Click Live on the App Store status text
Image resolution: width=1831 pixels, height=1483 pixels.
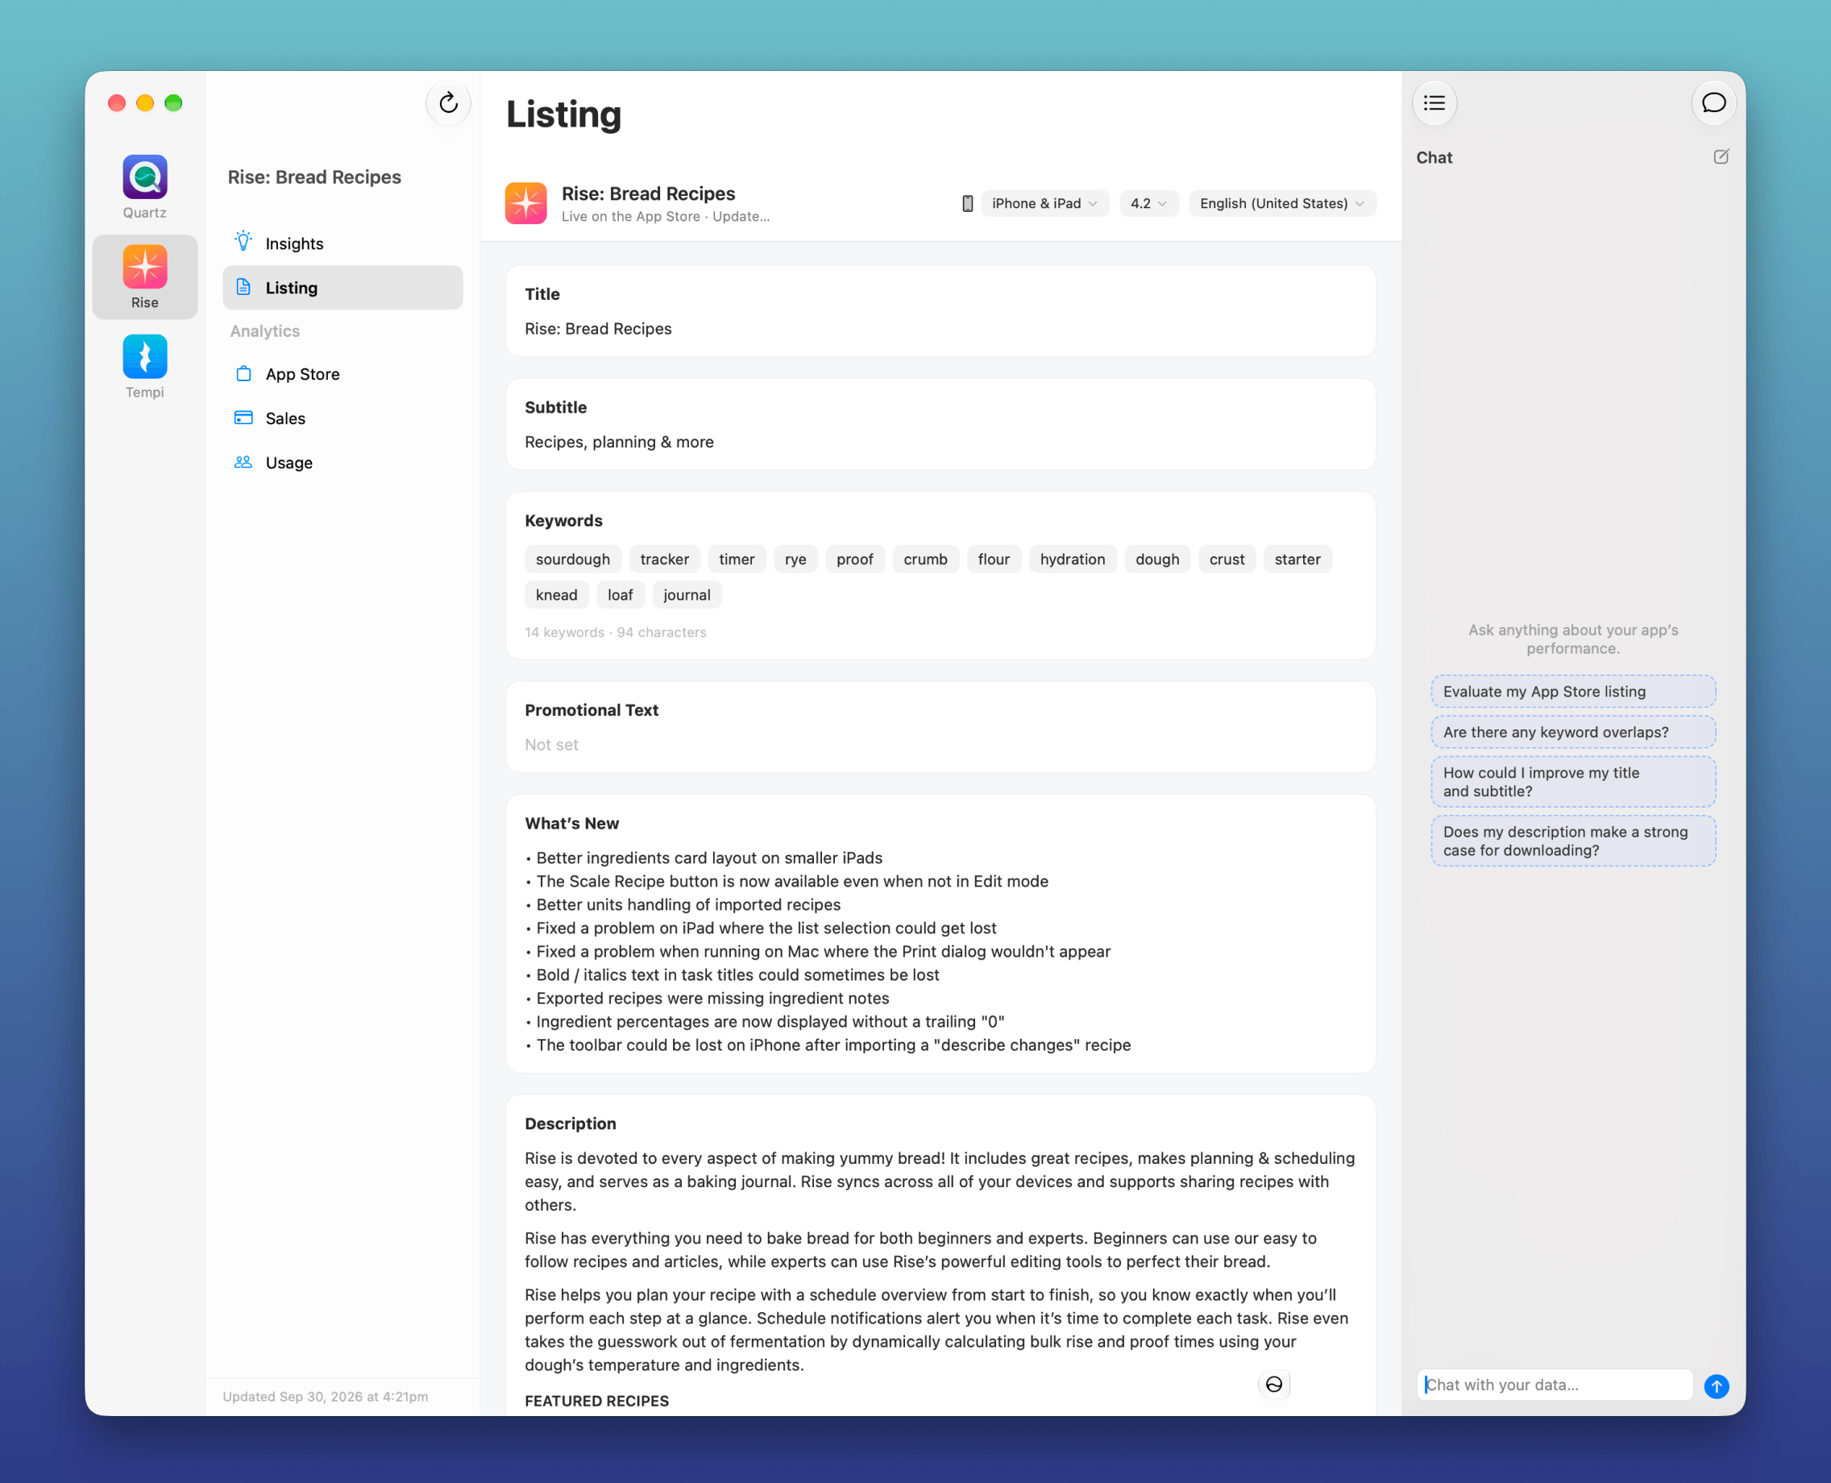[x=631, y=217]
